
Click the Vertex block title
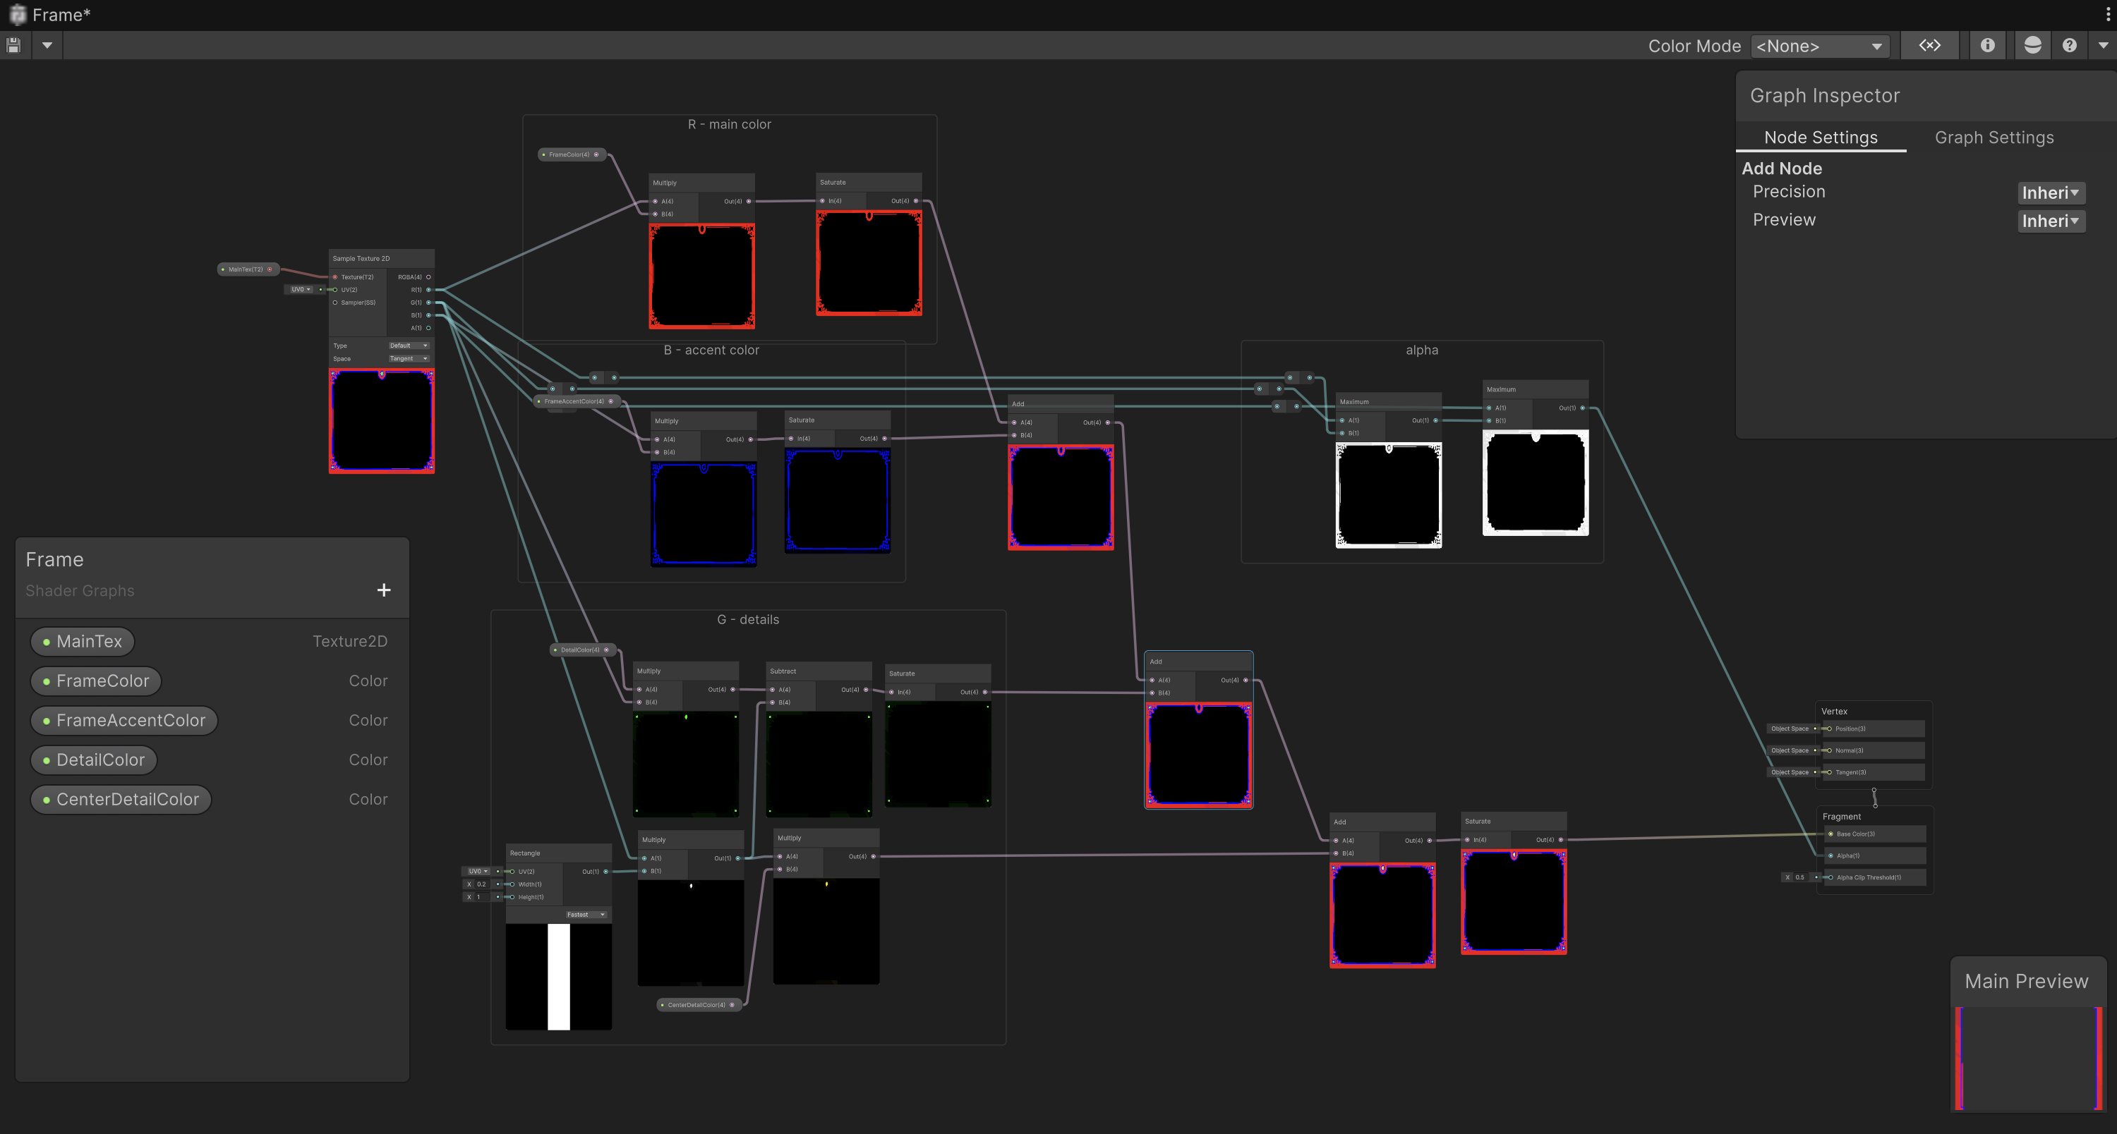pos(1834,711)
